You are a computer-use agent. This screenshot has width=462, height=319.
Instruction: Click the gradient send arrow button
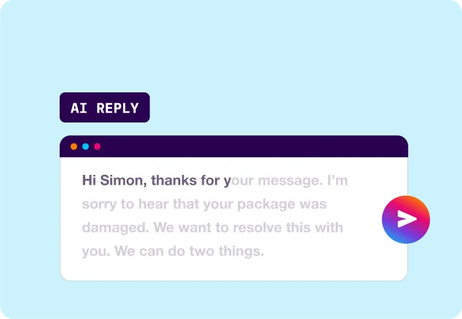(x=406, y=219)
